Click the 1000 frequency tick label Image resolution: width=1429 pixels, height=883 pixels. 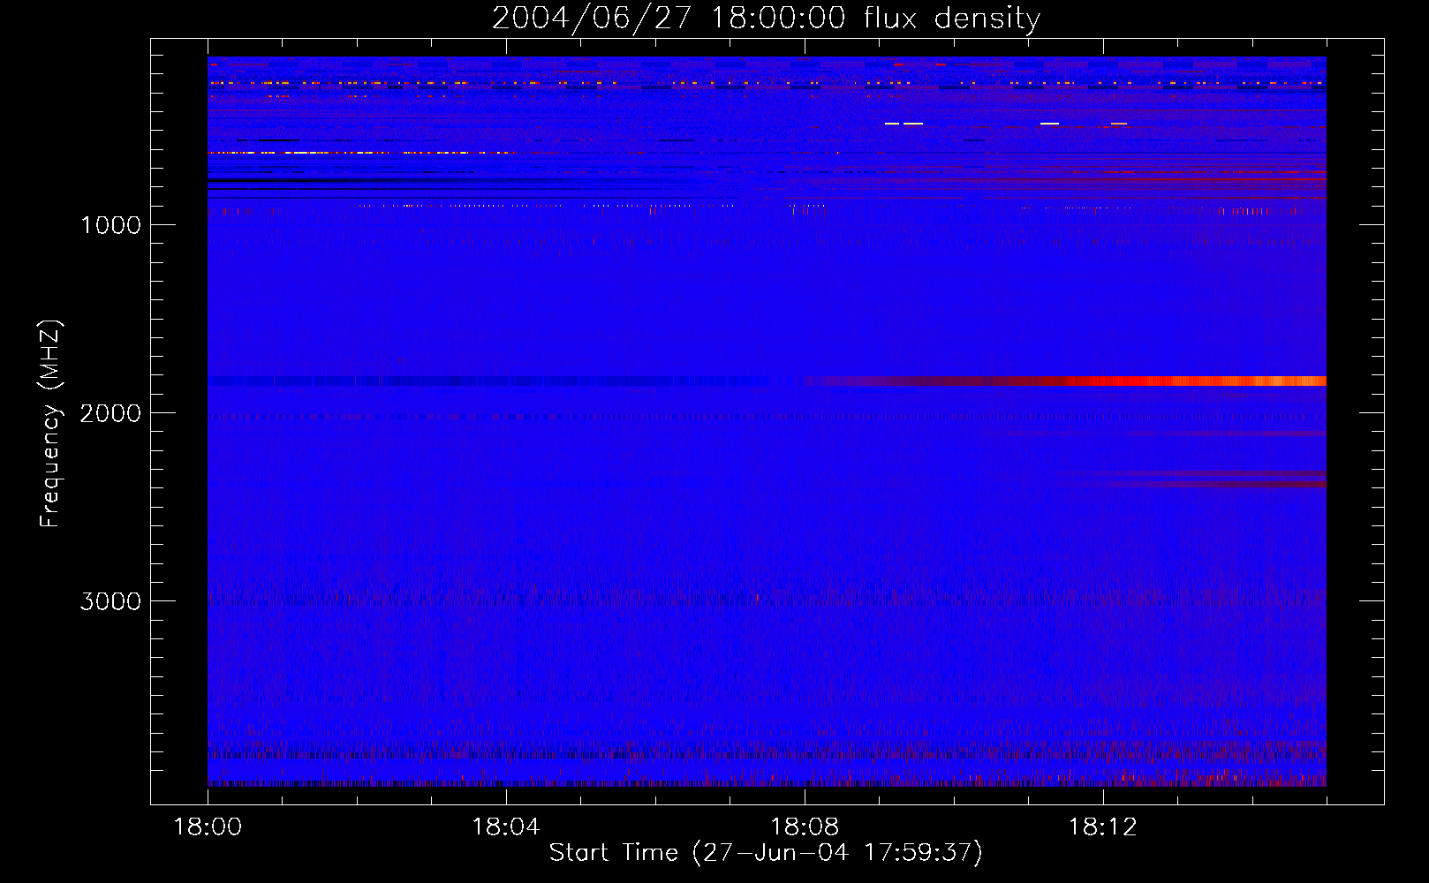pos(110,225)
